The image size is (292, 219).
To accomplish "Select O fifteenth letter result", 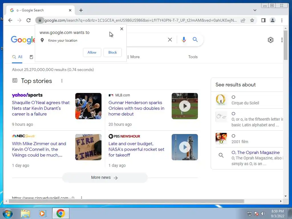I will (249, 119).
